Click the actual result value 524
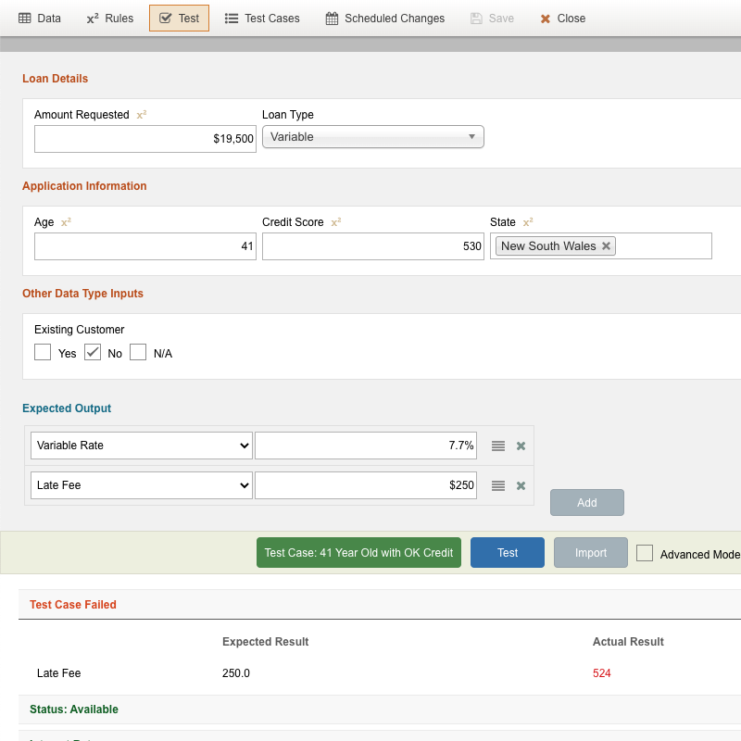Viewport: 741px width, 741px height. click(601, 673)
